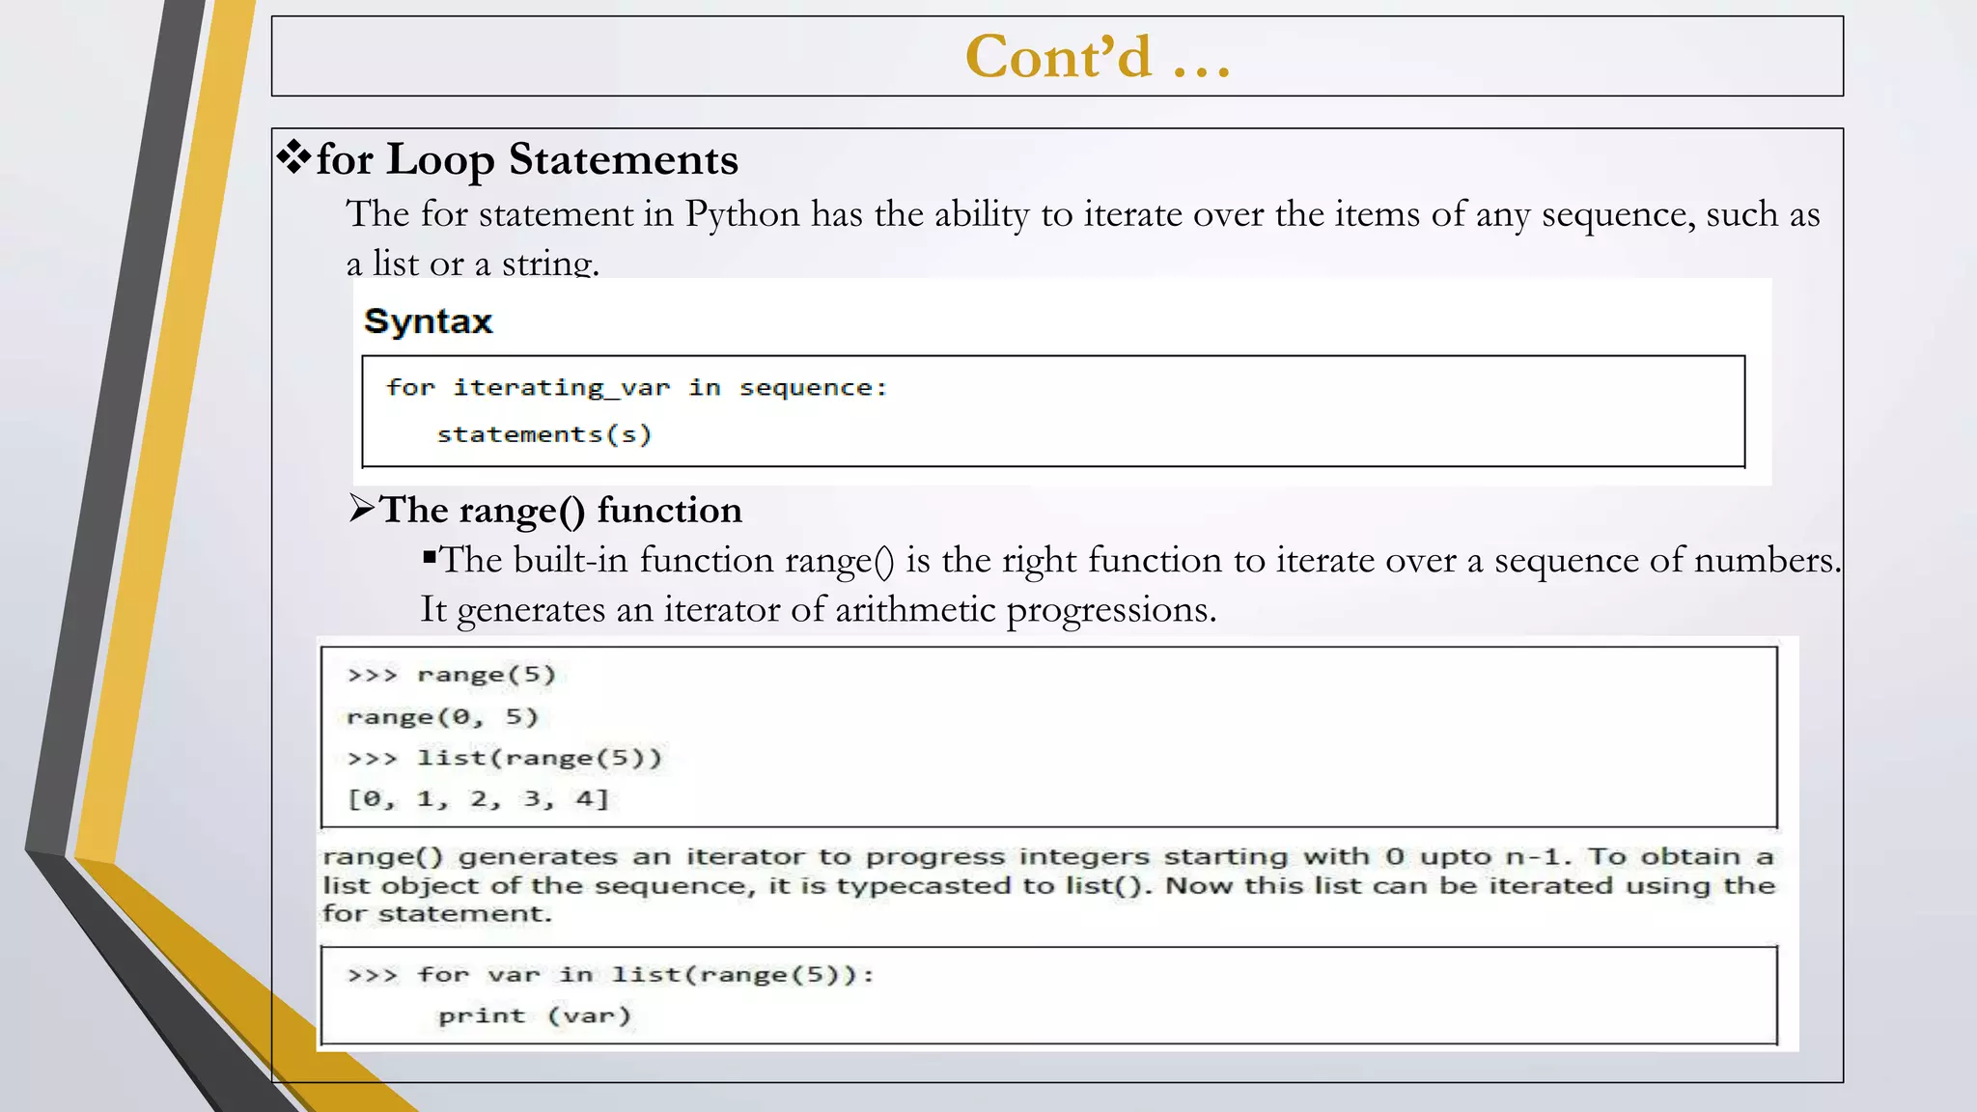Screen dimensions: 1977x1112
Task: Click the arrow bullet before The range() function
Action: pos(361,508)
